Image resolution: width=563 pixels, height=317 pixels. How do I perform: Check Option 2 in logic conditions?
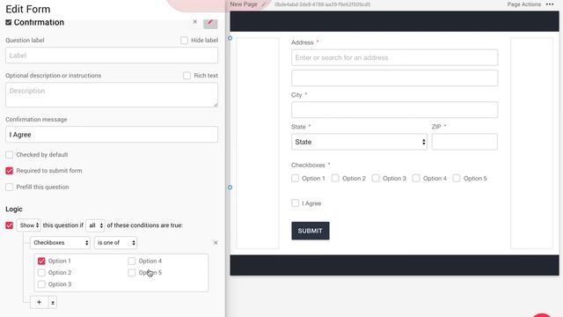click(41, 272)
